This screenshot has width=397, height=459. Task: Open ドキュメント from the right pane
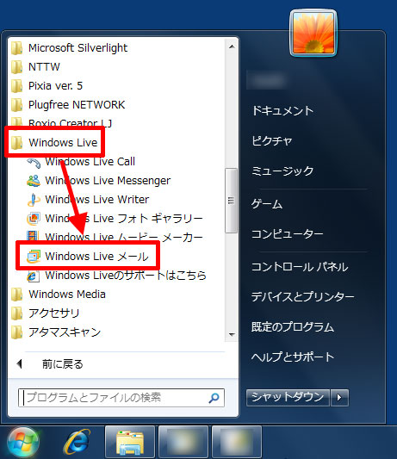[282, 111]
